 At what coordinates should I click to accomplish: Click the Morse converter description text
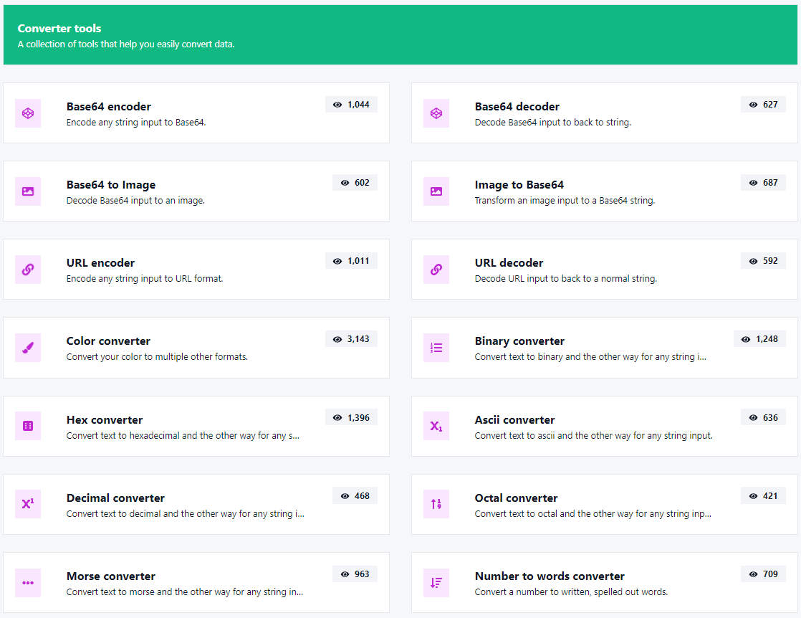tap(184, 592)
